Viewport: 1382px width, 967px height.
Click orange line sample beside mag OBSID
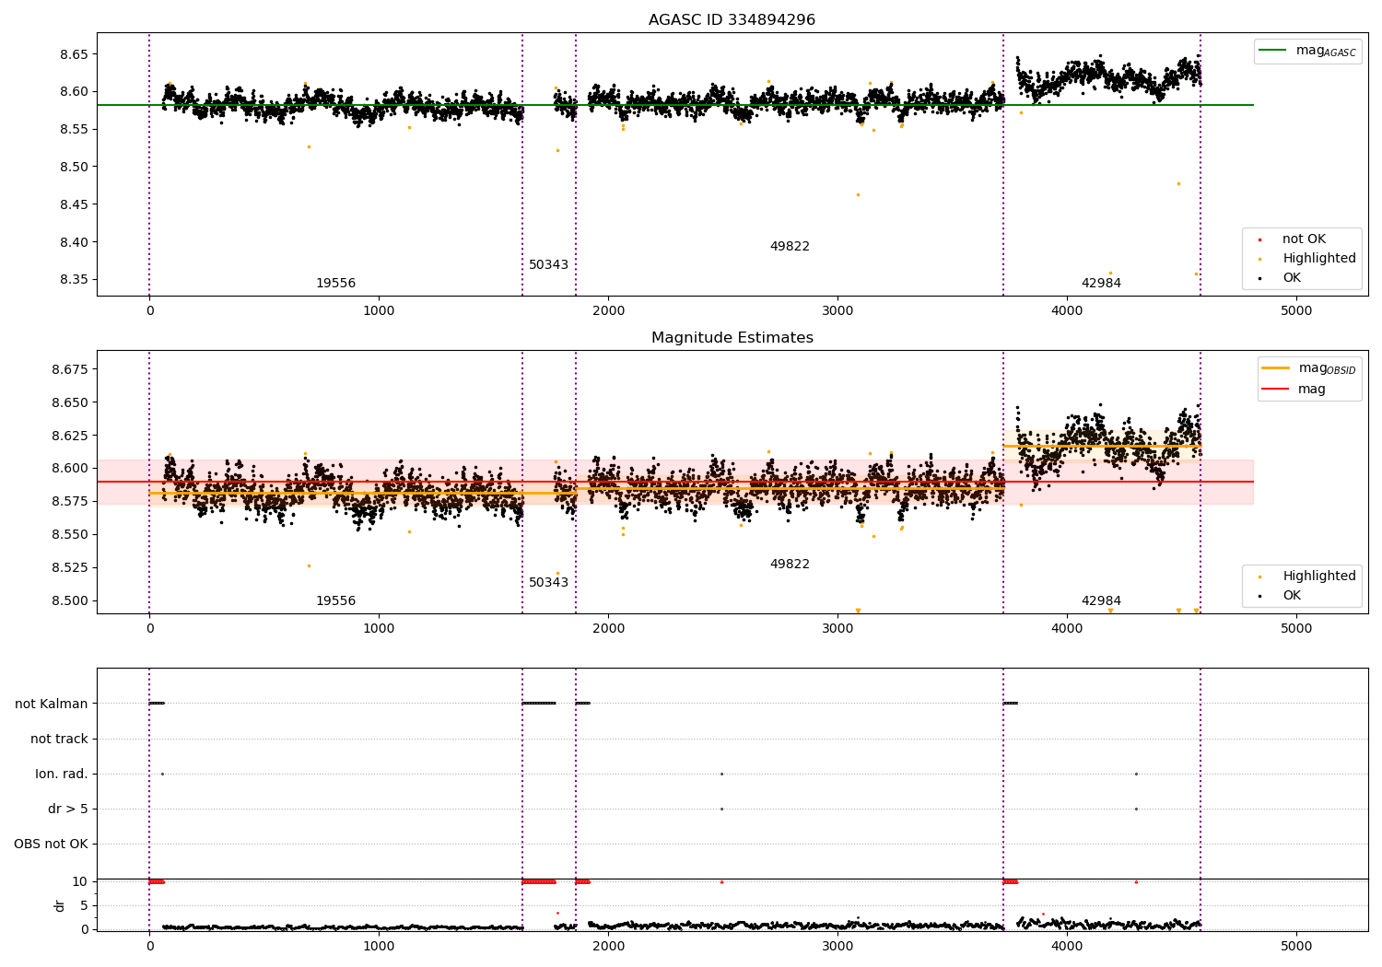(1275, 368)
